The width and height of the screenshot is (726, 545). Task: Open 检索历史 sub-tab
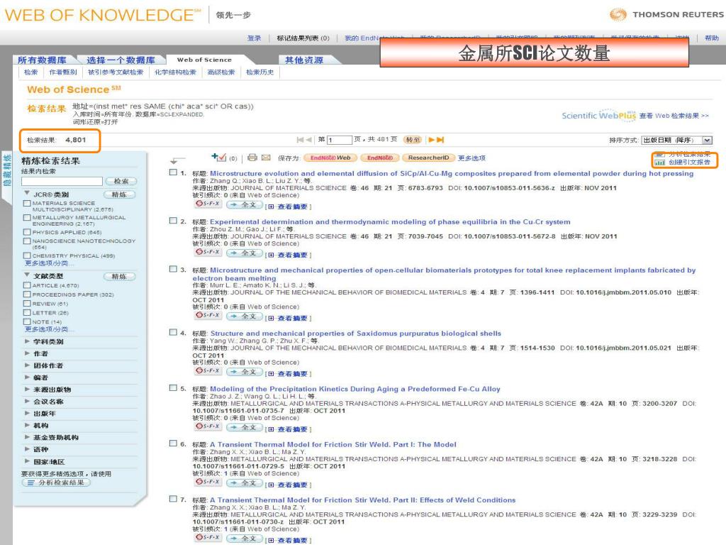click(x=259, y=72)
